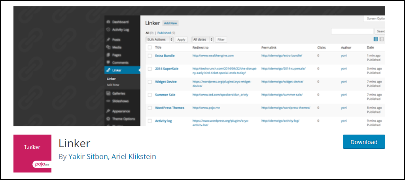Open Dashboard menu item
Screen dimensions: 405x180
[120, 22]
